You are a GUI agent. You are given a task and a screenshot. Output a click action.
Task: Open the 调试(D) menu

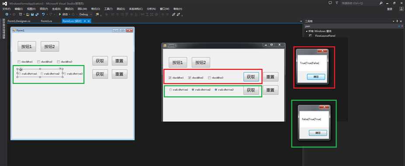(69, 9)
